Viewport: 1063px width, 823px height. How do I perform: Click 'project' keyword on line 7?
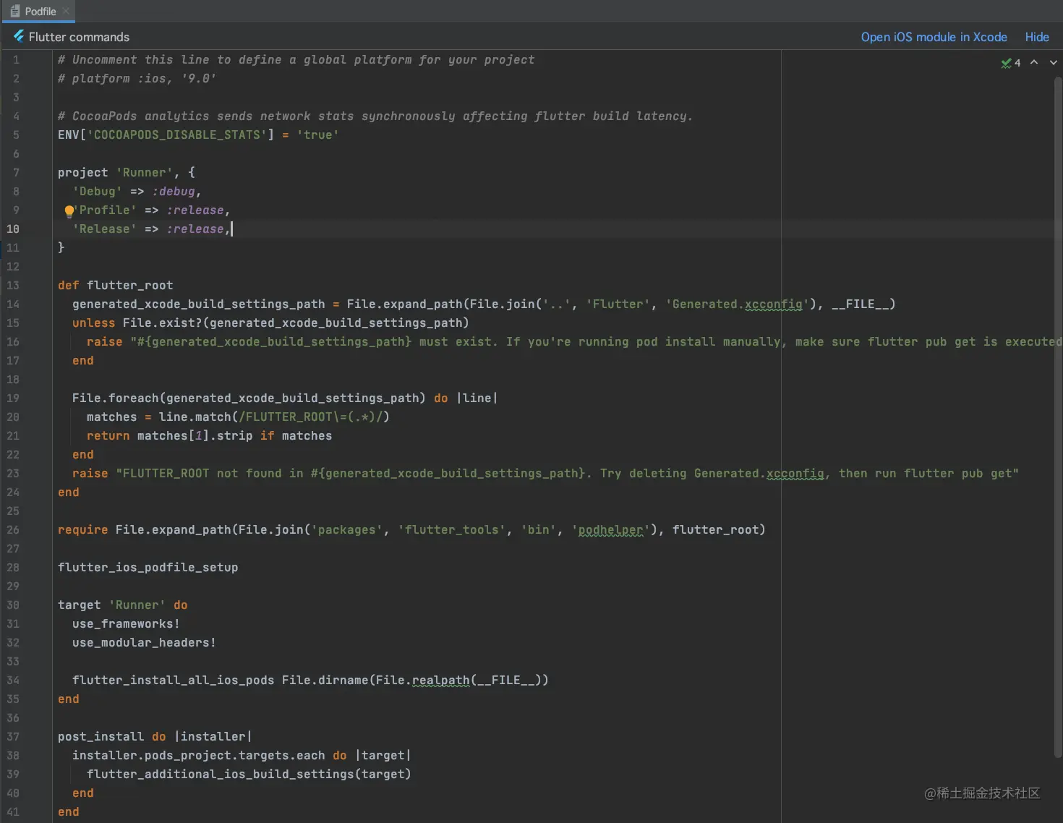pos(82,172)
